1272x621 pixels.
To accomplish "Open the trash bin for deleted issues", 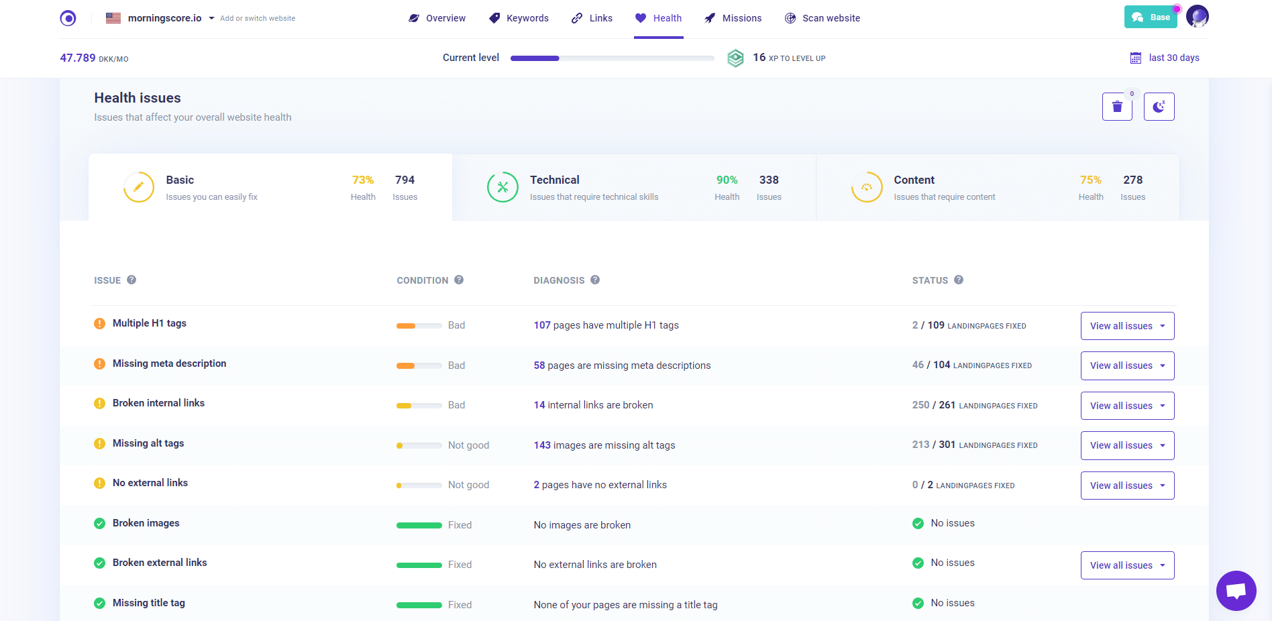I will pyautogui.click(x=1117, y=107).
